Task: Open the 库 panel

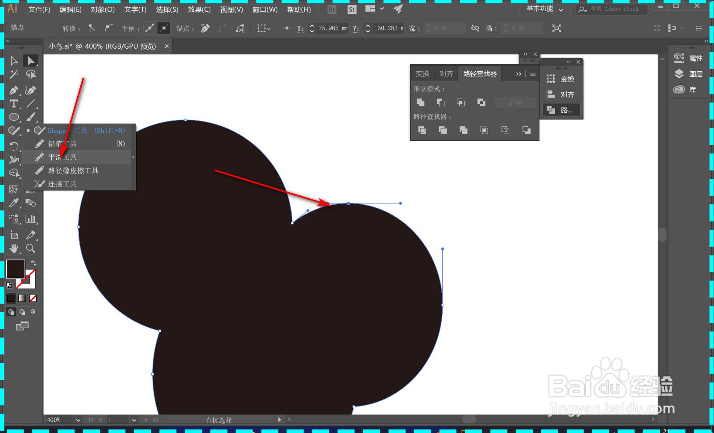Action: 685,89
